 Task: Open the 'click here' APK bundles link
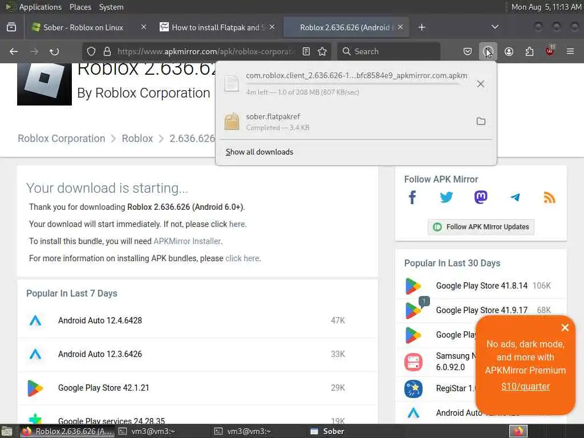[242, 258]
